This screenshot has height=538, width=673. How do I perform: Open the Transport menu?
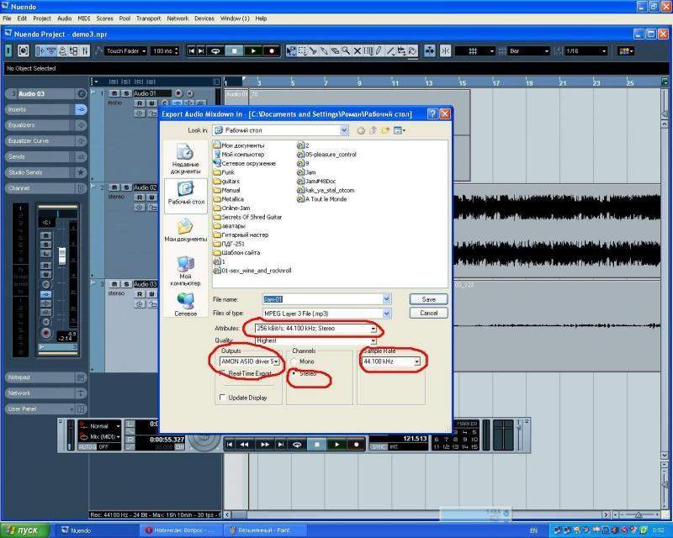(x=148, y=18)
